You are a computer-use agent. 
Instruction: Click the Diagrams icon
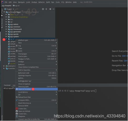[17, 116]
